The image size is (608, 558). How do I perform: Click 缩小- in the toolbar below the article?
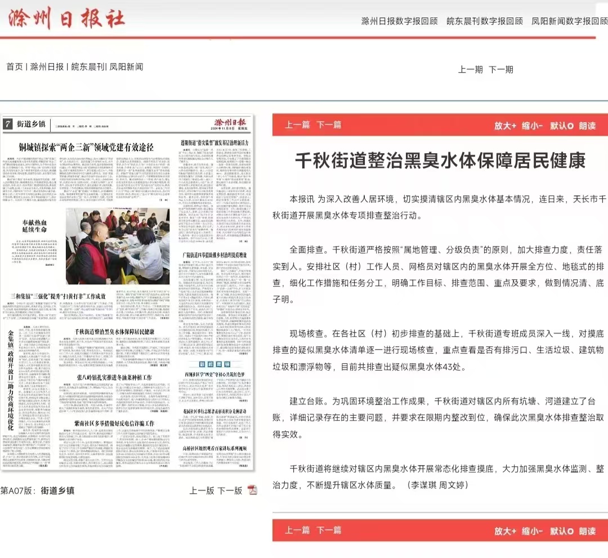532,531
